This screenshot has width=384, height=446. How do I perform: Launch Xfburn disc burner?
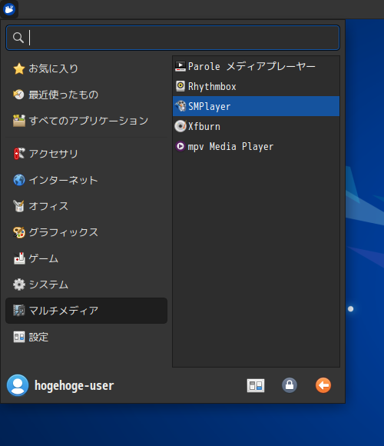coord(256,126)
